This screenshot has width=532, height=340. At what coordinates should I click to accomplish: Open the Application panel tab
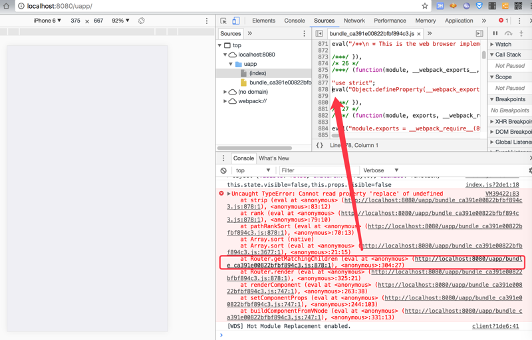[459, 21]
